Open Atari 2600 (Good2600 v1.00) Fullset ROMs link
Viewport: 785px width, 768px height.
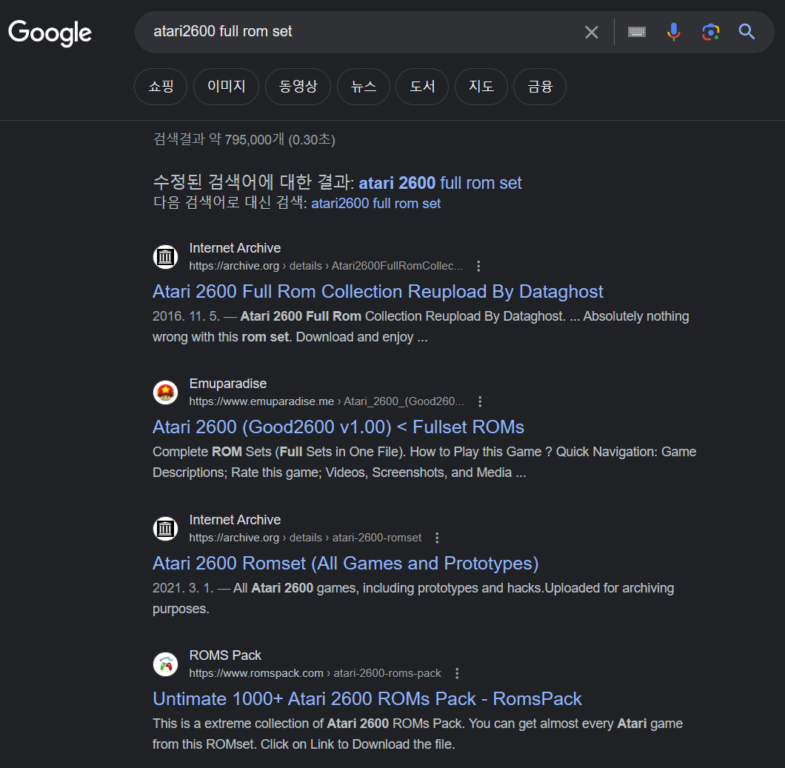point(338,427)
